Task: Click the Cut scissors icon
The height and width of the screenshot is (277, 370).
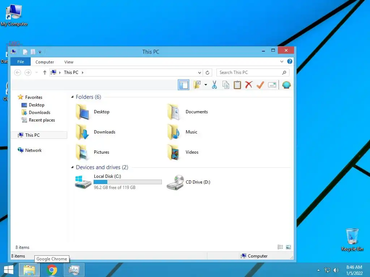Action: (x=214, y=85)
